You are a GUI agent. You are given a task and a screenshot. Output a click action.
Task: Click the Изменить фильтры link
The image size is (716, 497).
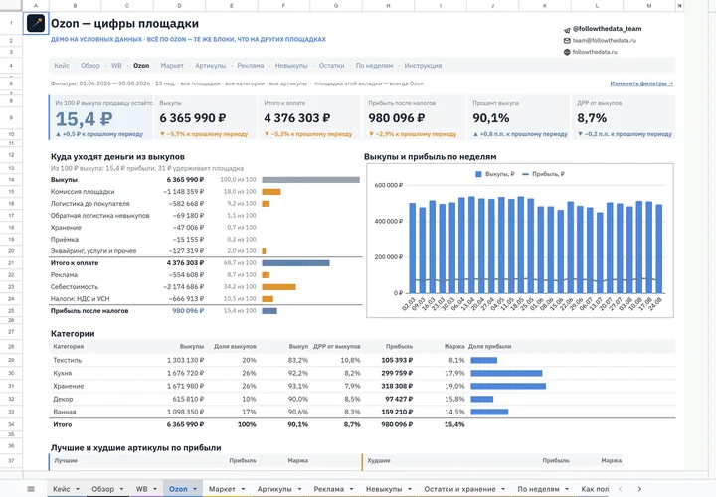click(x=641, y=83)
